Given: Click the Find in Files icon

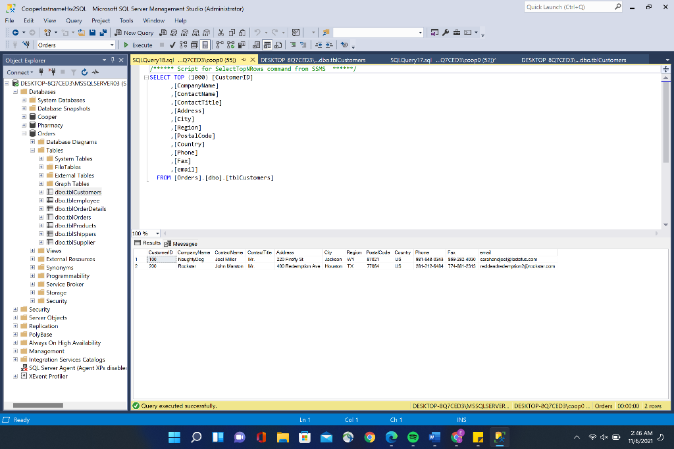Looking at the screenshot, I should pos(326,33).
